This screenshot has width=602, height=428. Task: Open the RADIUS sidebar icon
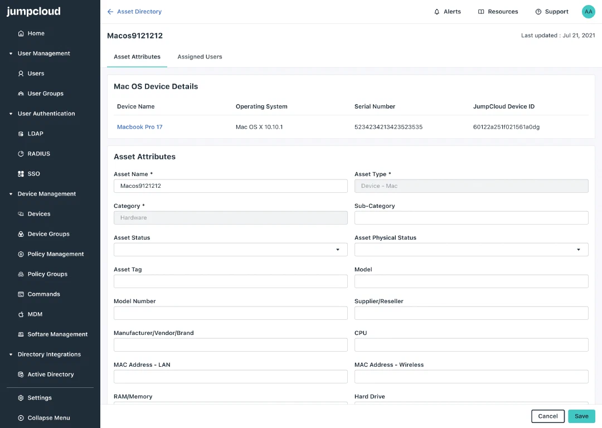tap(21, 154)
